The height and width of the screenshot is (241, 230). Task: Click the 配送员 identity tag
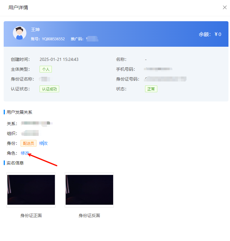tap(29, 143)
